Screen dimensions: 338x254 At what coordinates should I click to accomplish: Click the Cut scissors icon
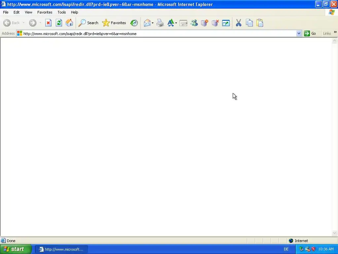click(x=239, y=23)
